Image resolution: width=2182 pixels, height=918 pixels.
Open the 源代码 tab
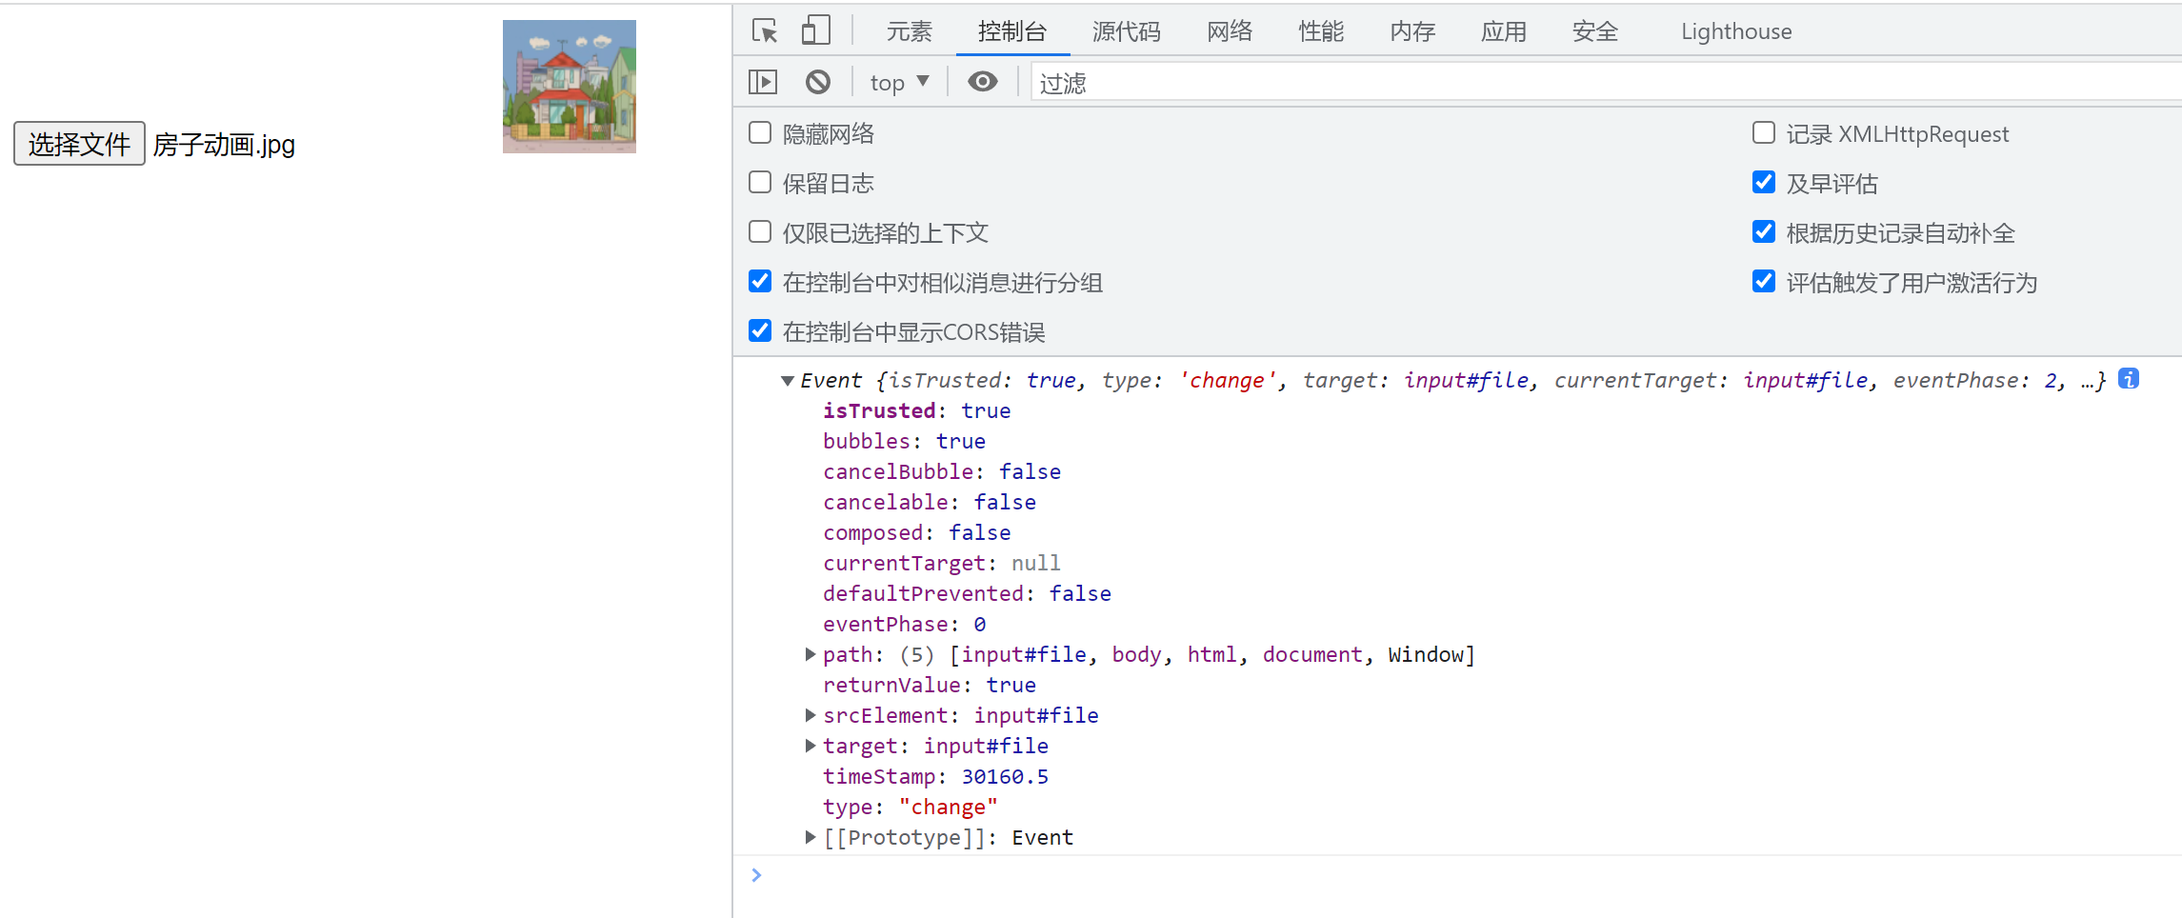1127,31
